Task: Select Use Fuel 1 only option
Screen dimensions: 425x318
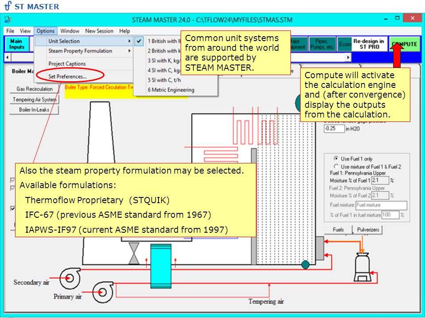Action: 336,158
